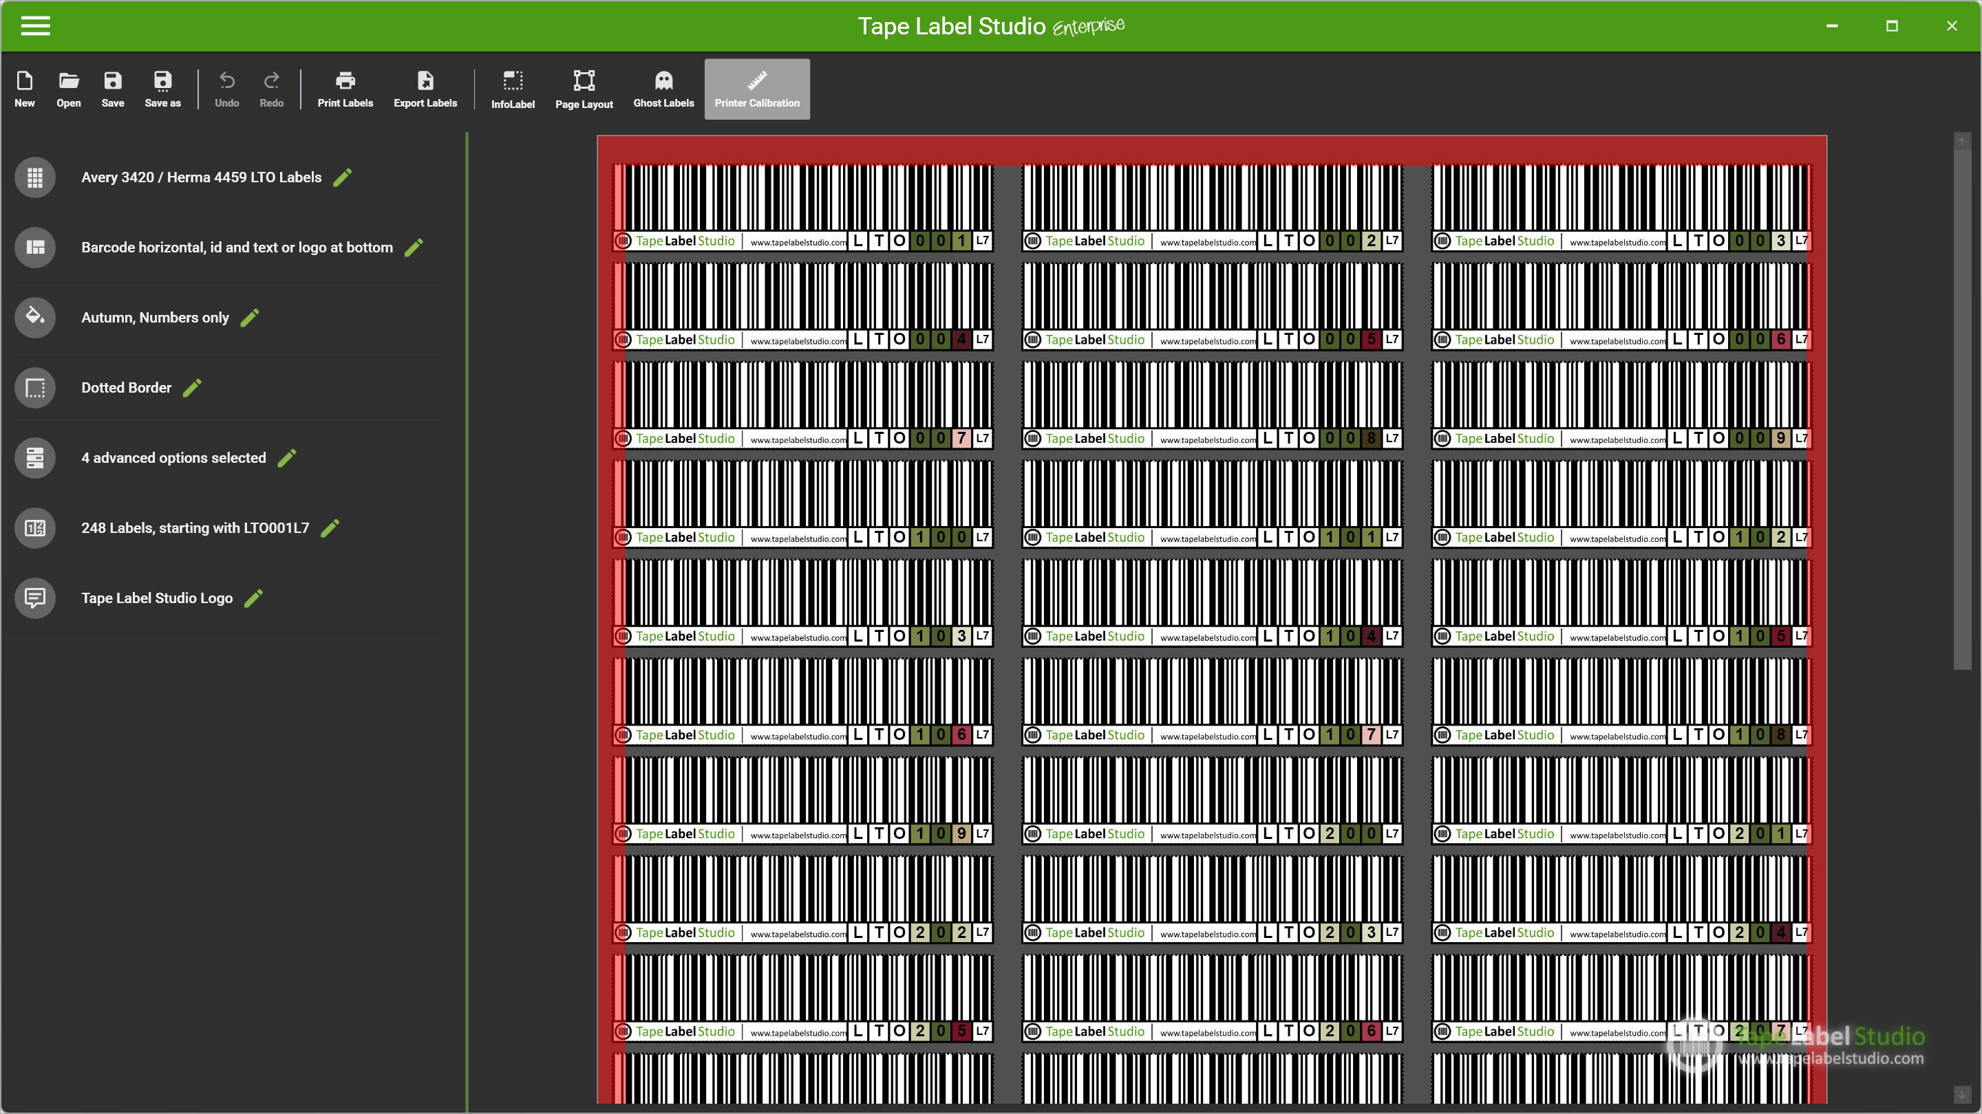Toggle Ghost Labels

tap(663, 89)
